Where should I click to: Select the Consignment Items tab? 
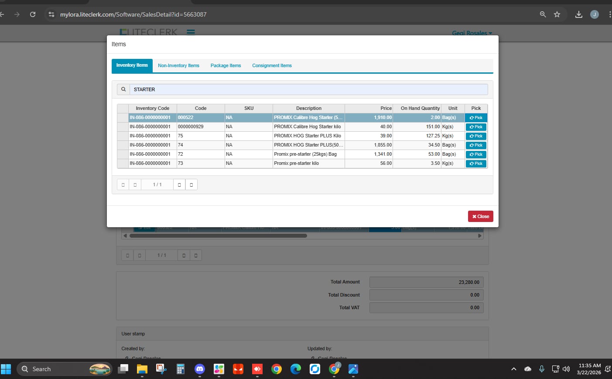[x=272, y=65]
